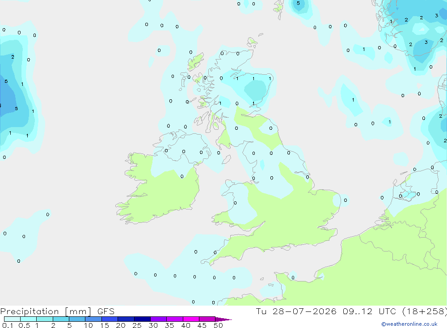The height and width of the screenshot is (328, 447).
Task: Select the 40–45 mm bright magenta swatch
Action: (x=191, y=319)
